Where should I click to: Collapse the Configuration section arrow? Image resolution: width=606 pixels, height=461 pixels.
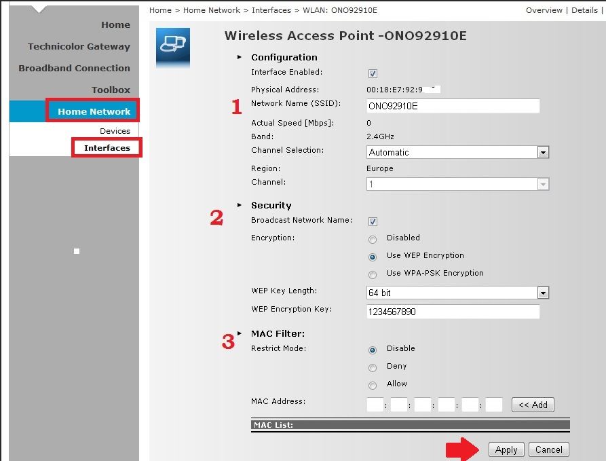(x=239, y=58)
